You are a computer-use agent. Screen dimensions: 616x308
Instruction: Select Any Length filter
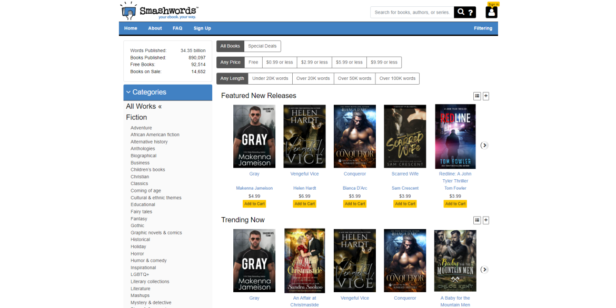(x=232, y=78)
